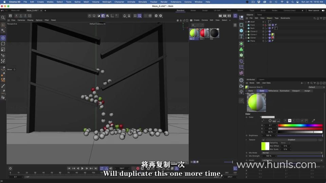Go back in Attributes history arrow
Viewport: 326px width, 183px height.
coord(302,83)
